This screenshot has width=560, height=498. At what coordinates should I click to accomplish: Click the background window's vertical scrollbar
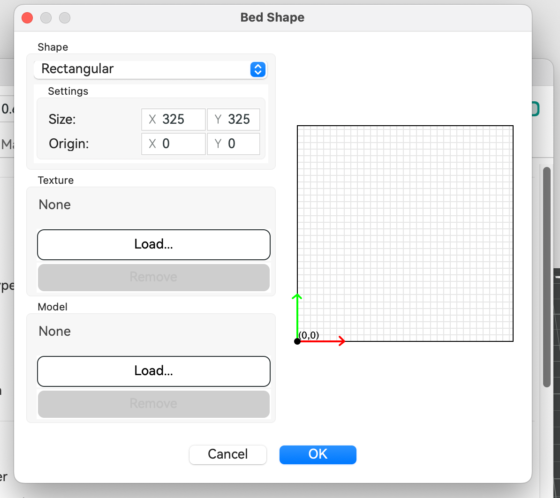(x=546, y=277)
